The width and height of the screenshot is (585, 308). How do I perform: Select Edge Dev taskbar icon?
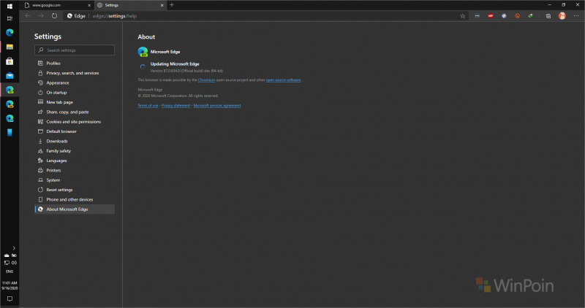tap(10, 90)
